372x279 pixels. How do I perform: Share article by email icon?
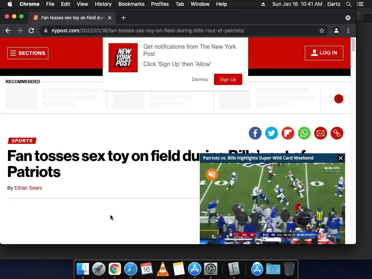pyautogui.click(x=320, y=133)
